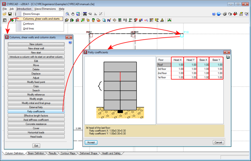251x161 pixels.
Task: Click the Concrete resistance button
Action: pyautogui.click(x=36, y=124)
